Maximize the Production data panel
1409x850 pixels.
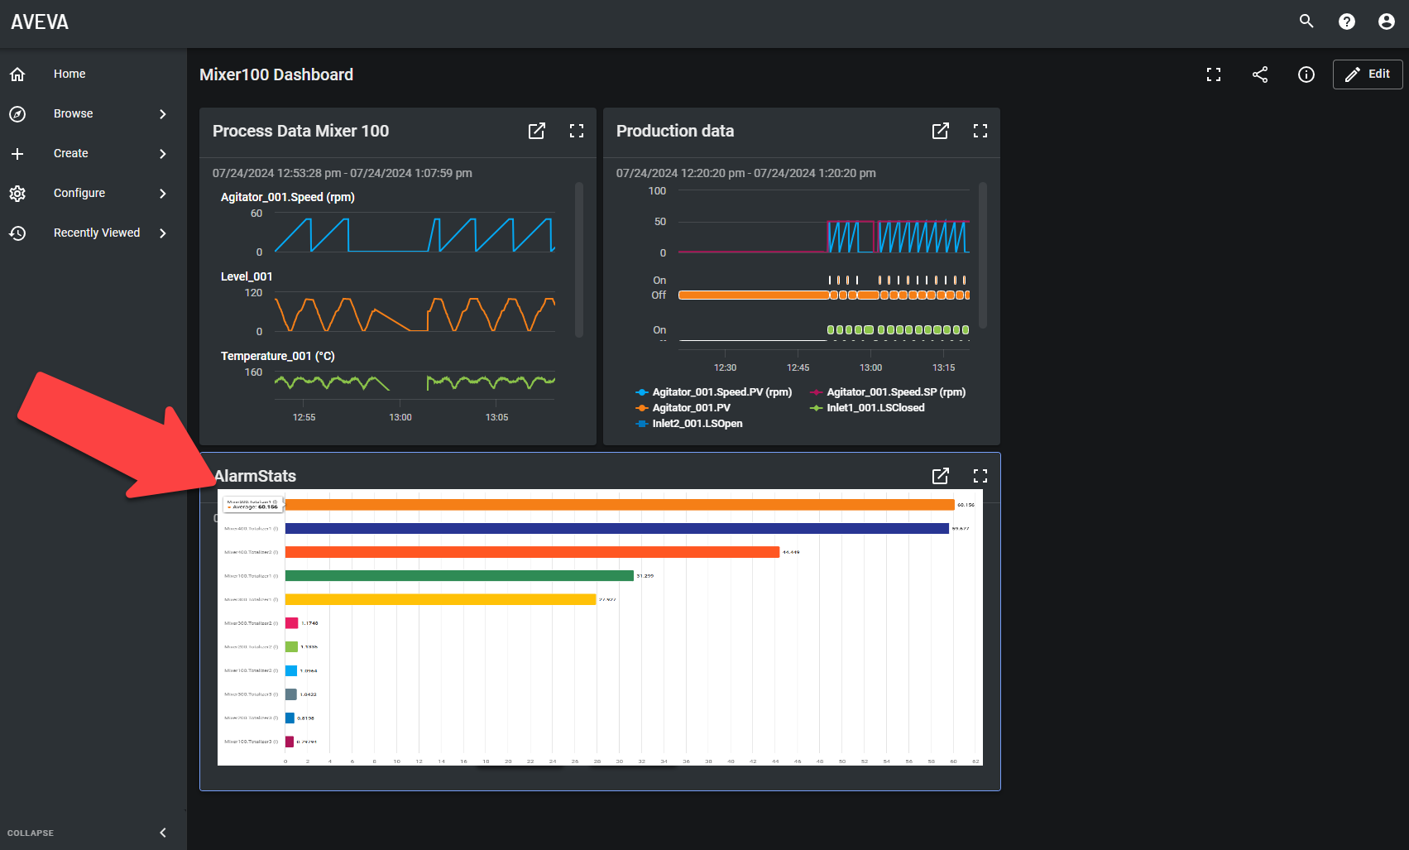point(980,131)
